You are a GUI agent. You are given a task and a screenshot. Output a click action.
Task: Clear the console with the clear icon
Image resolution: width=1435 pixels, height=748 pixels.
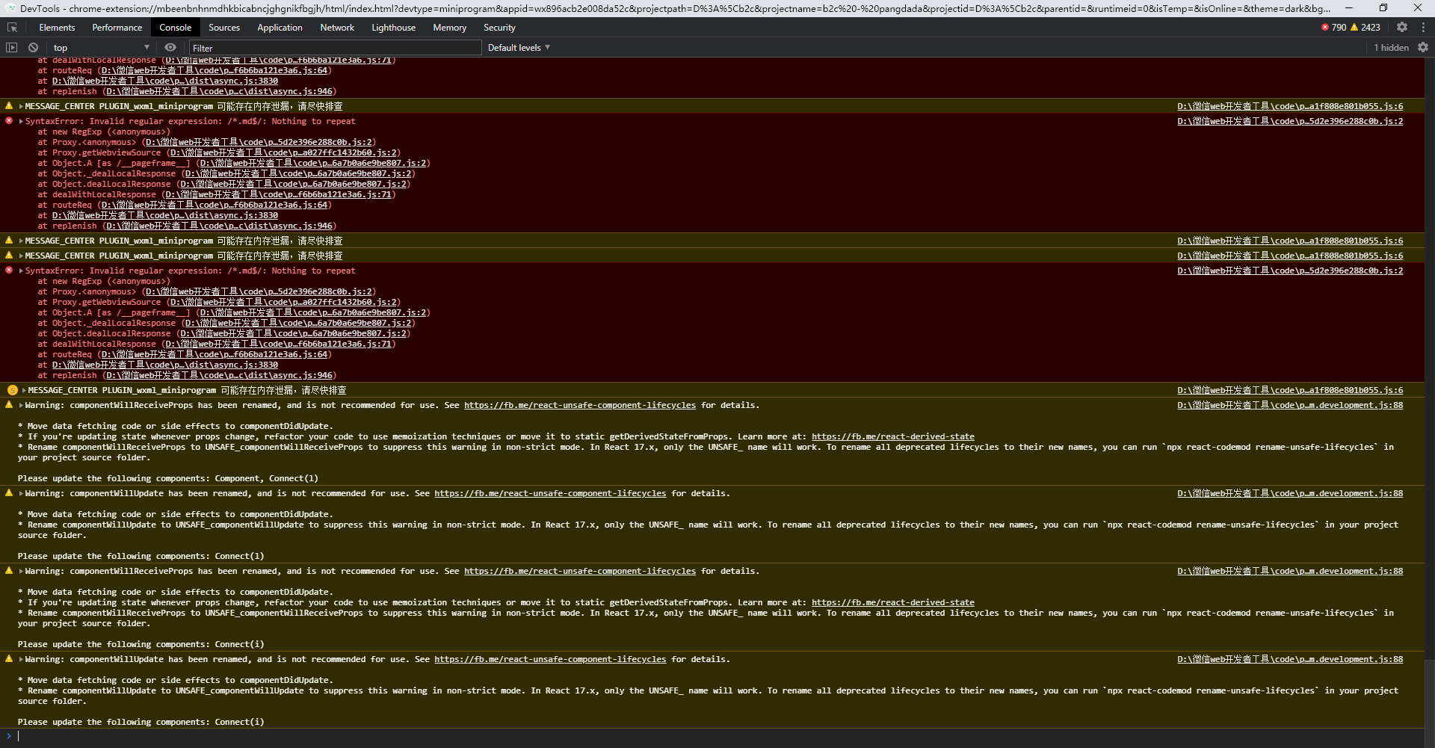coord(33,47)
